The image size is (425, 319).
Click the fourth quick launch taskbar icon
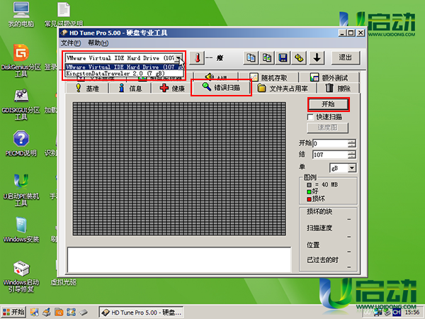[71, 312]
